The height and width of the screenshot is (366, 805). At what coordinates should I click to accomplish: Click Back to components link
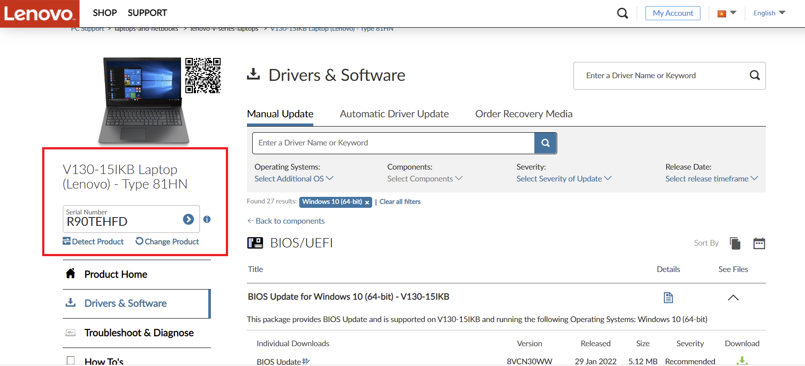point(286,221)
